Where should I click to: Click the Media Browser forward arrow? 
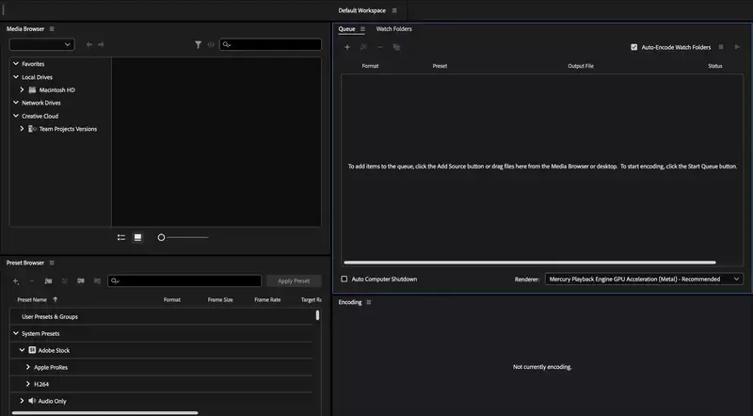click(x=101, y=44)
